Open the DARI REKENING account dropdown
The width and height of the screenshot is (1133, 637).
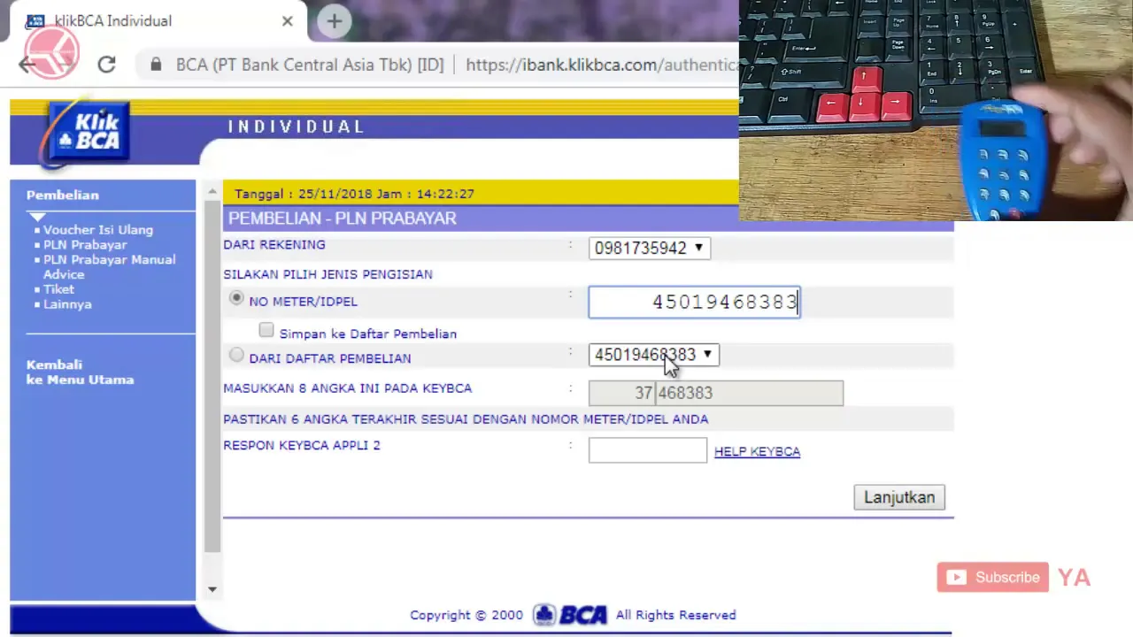coord(649,248)
